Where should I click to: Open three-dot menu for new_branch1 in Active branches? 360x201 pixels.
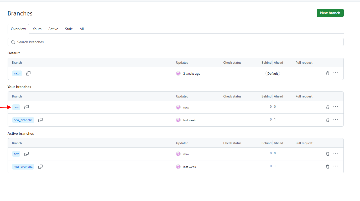[x=336, y=166]
